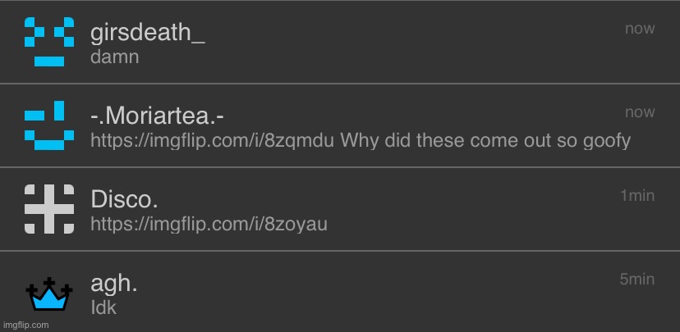Open -.Moriartea.- username
Screen dimensions: 680x332
click(157, 116)
